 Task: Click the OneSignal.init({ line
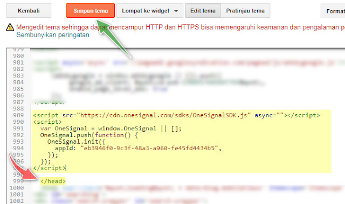tap(77, 142)
